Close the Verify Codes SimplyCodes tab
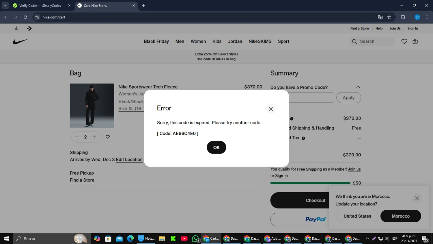This screenshot has height=244, width=433. point(69,5)
